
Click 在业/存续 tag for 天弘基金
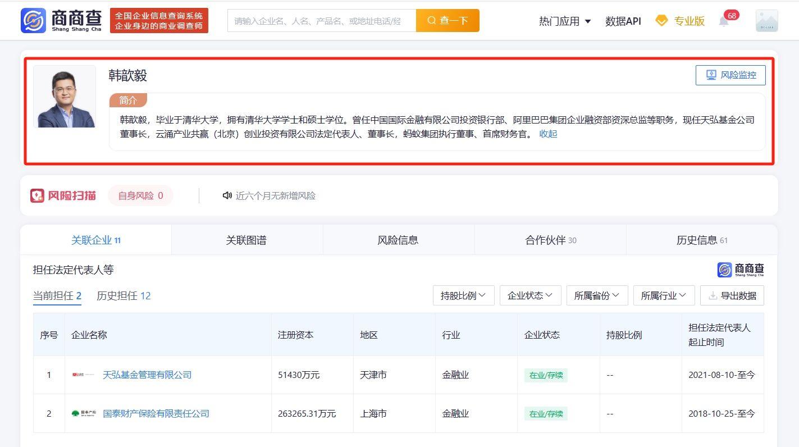click(x=546, y=375)
